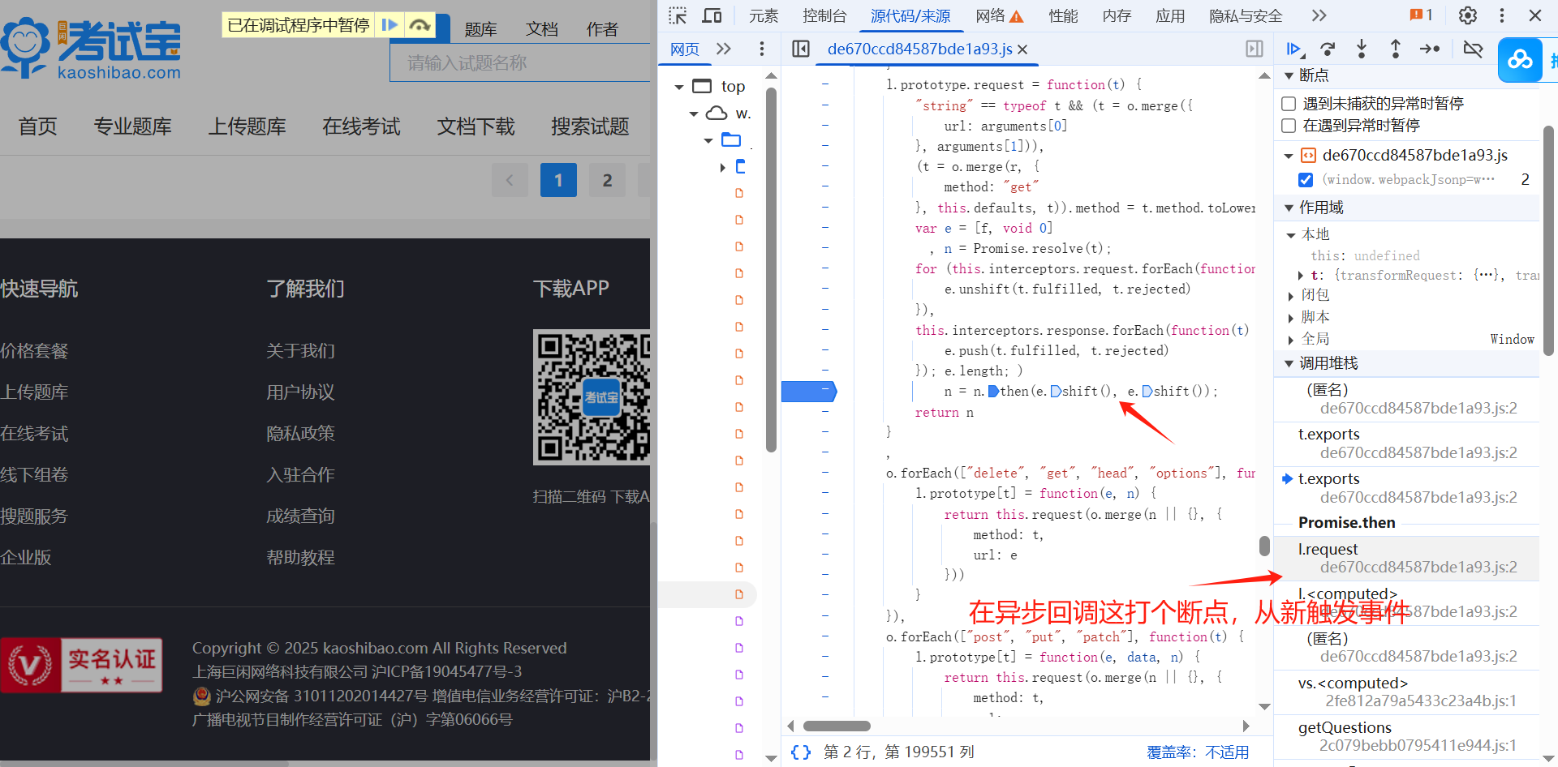Expand the variable t object
1558x767 pixels.
tap(1301, 276)
